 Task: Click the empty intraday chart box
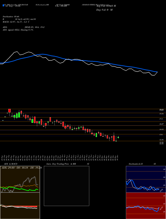click(x=66, y=186)
